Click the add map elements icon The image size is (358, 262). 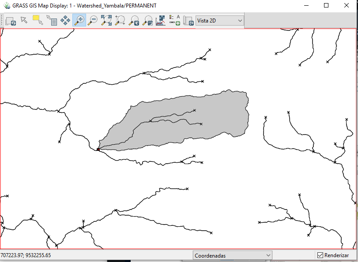click(175, 20)
